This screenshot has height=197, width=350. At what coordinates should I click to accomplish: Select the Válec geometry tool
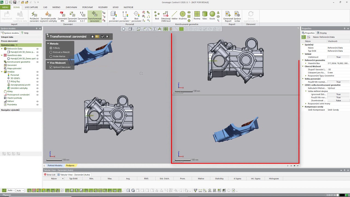pyautogui.click(x=205, y=16)
